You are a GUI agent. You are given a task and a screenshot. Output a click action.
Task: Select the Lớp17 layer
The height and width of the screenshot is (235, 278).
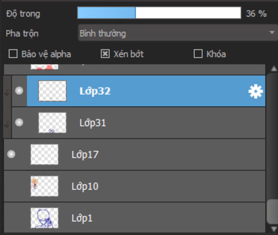(135, 154)
